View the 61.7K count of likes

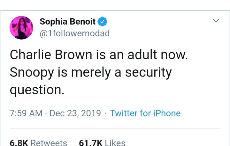[91, 143]
